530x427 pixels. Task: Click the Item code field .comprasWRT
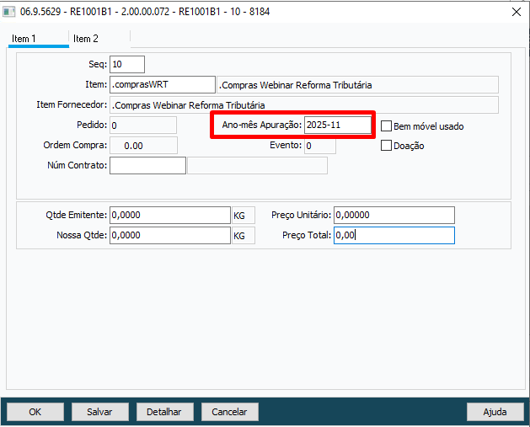163,85
